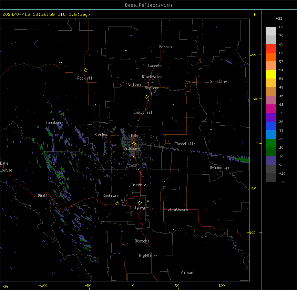Click the slate blue 0-10 dBZ swatch
This screenshot has height=290, width=297.
[x=271, y=160]
